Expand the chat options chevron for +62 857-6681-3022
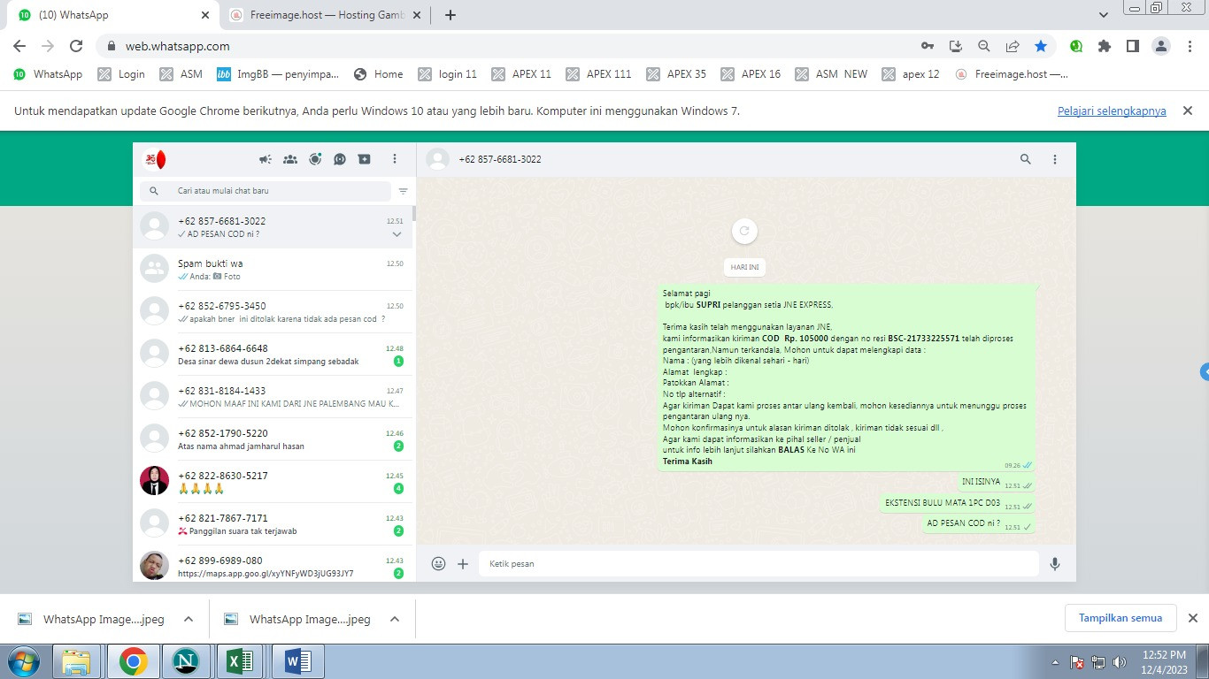Screen dimensions: 1209x679 [x=397, y=234]
